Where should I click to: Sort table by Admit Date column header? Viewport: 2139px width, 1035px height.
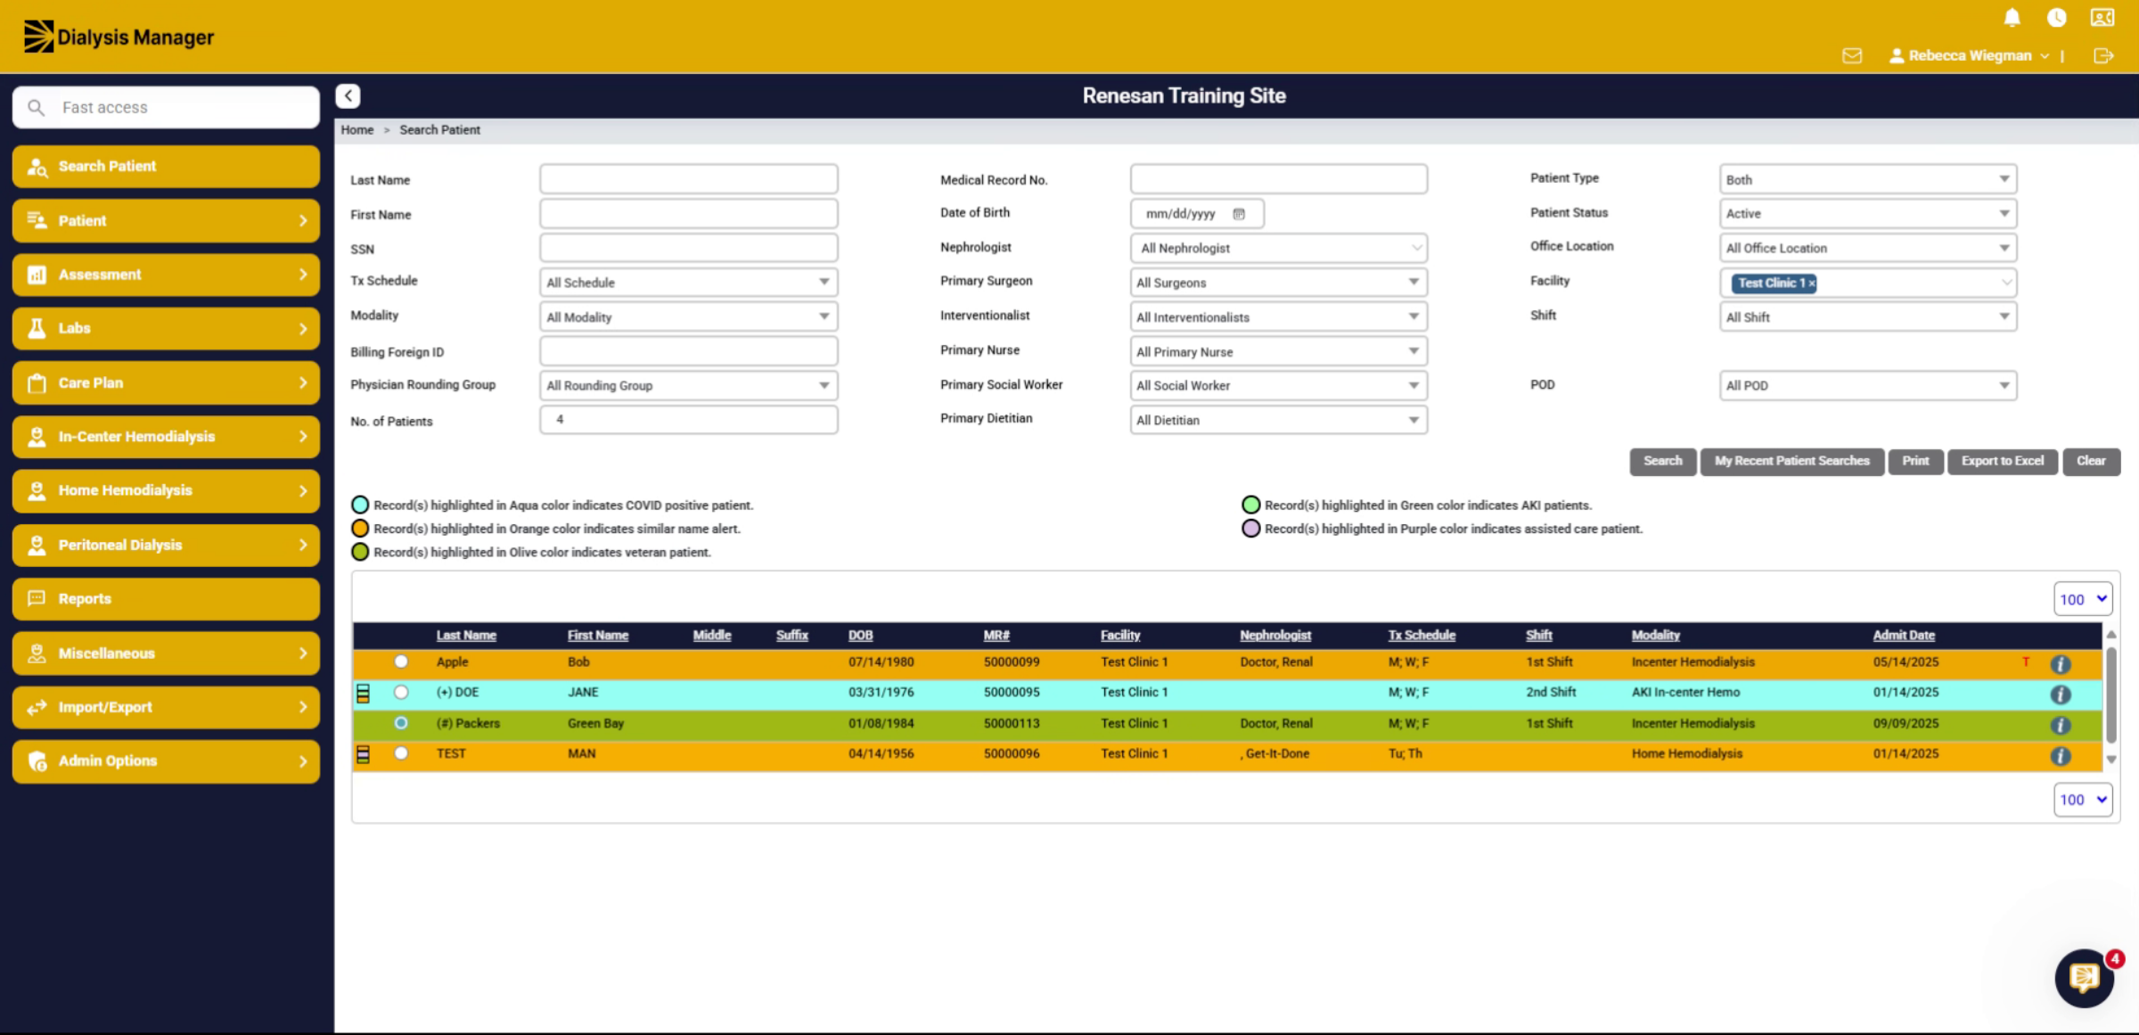[1904, 635]
